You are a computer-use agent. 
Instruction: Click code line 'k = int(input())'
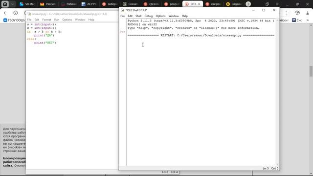point(42,28)
